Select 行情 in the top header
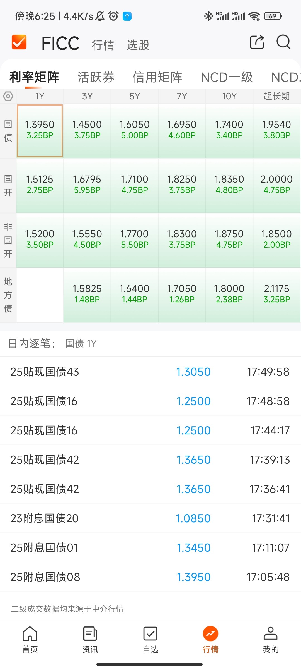The width and height of the screenshot is (301, 670). [x=103, y=45]
